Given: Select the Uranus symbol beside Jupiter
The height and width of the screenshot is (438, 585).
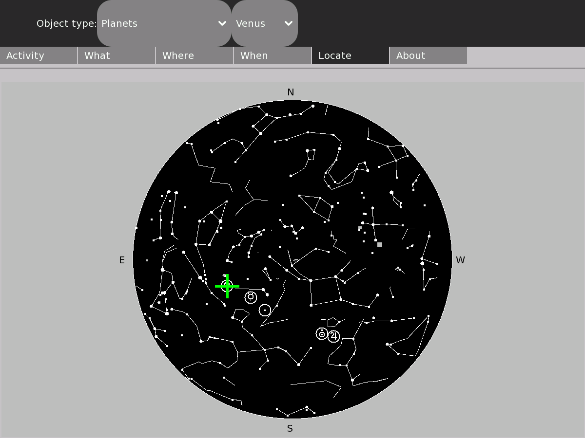Looking at the screenshot, I should [x=322, y=334].
